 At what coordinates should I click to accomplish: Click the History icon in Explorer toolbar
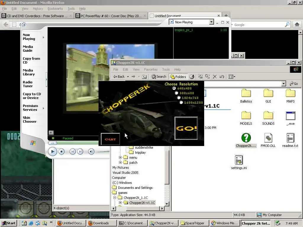192,77
